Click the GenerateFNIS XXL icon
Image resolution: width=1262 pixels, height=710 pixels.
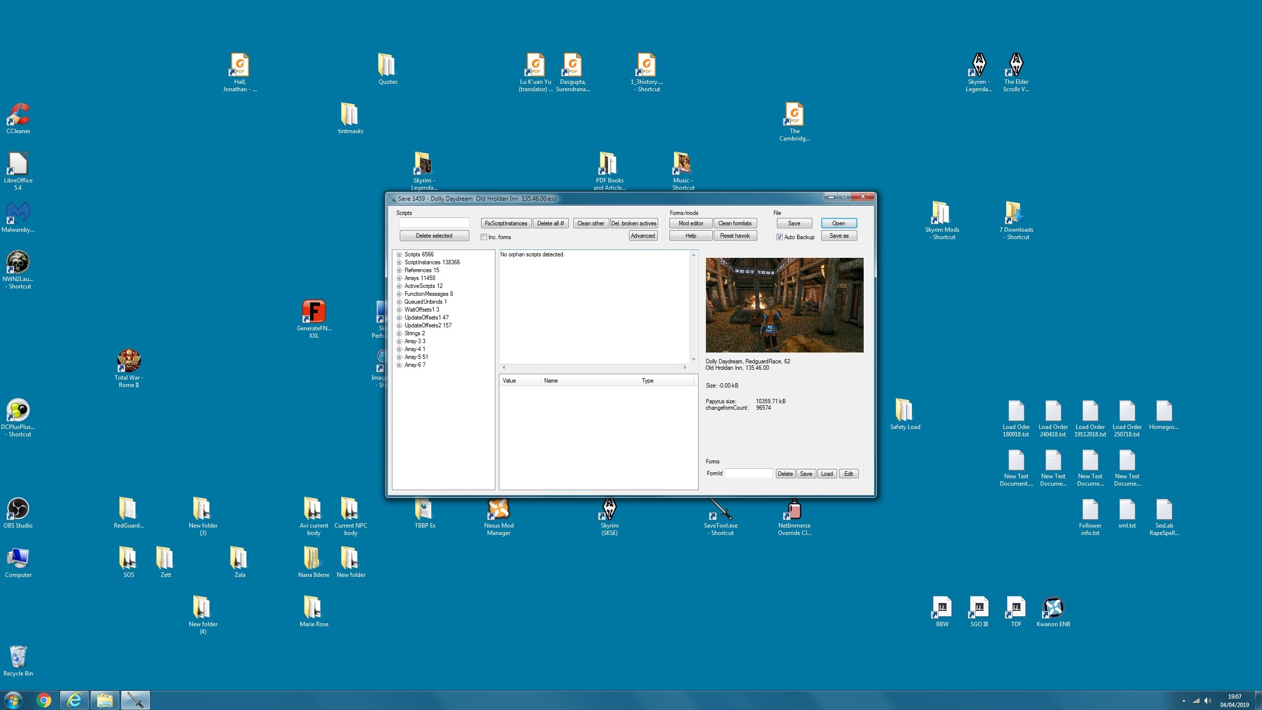(x=314, y=319)
